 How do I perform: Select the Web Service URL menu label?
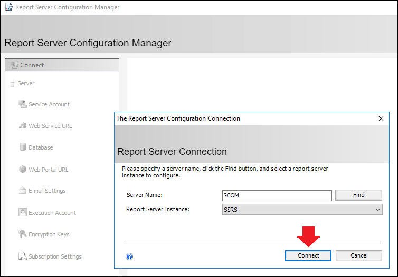pos(50,126)
